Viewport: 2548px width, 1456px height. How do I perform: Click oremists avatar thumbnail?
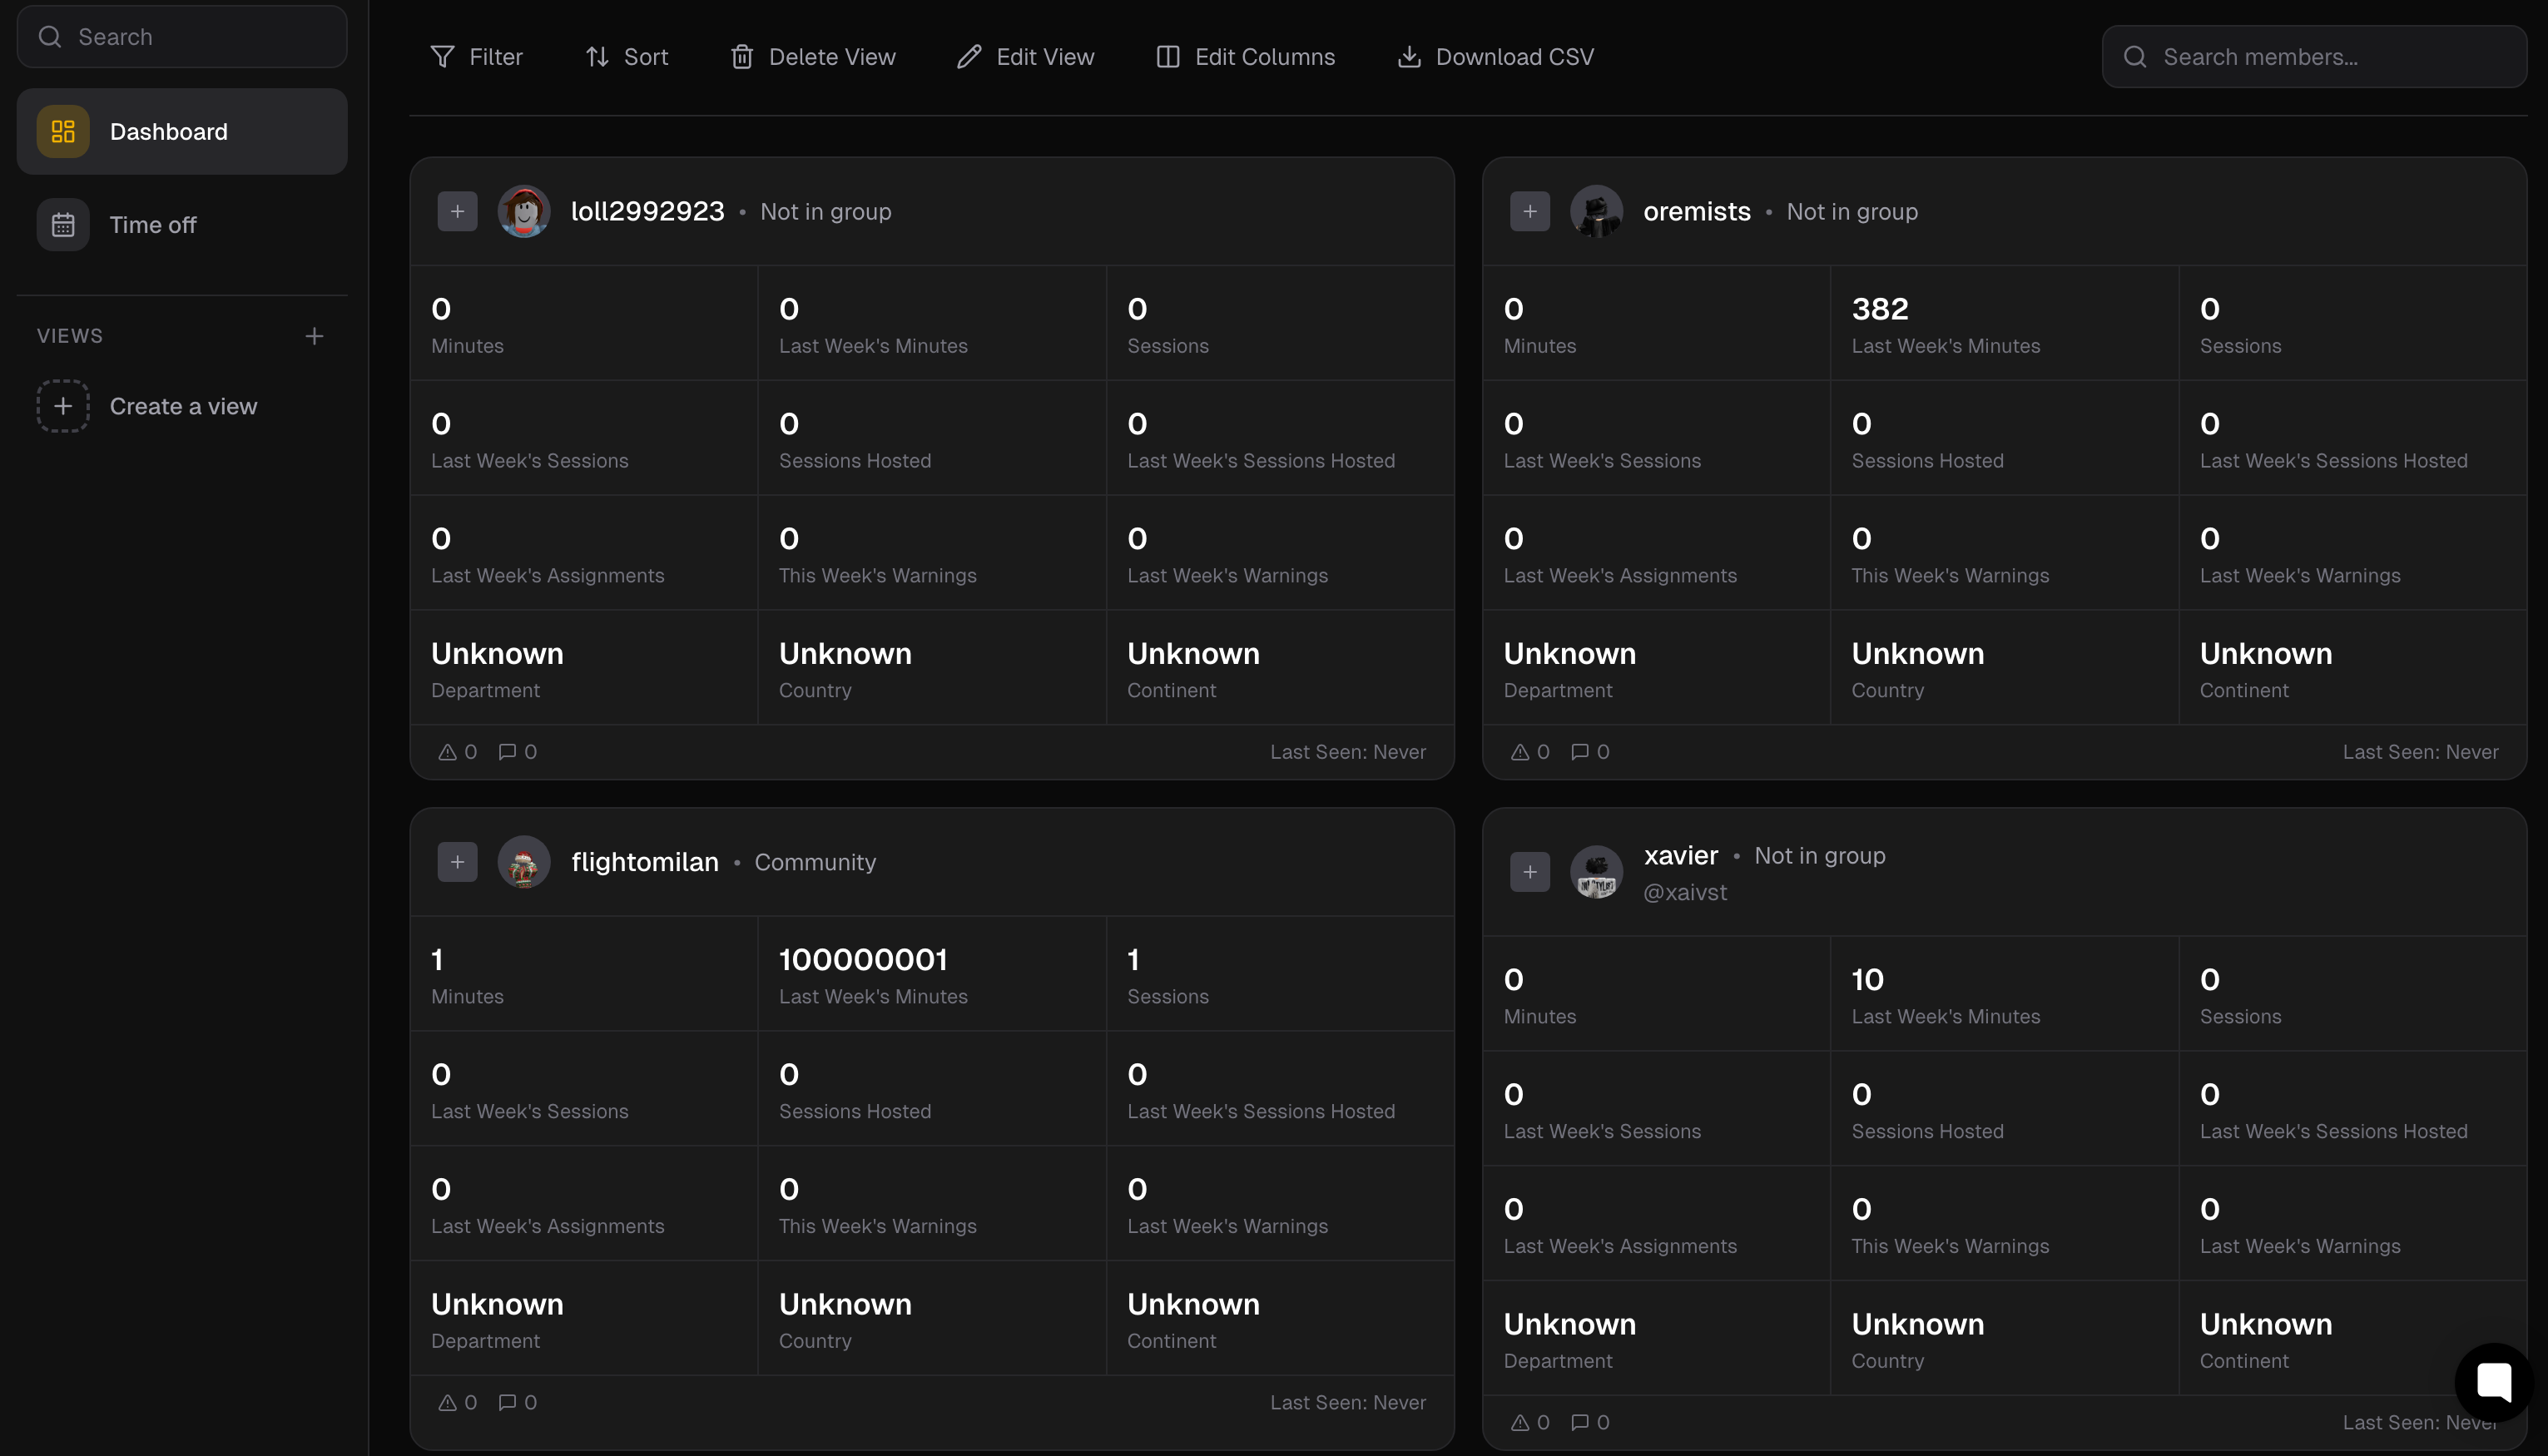(1596, 211)
